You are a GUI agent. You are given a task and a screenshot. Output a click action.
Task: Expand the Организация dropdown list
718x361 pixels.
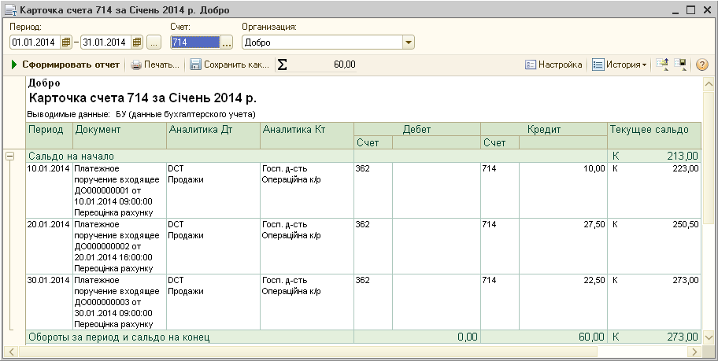click(x=408, y=42)
